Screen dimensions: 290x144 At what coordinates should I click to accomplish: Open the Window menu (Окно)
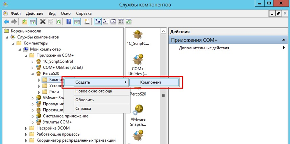(x=66, y=14)
